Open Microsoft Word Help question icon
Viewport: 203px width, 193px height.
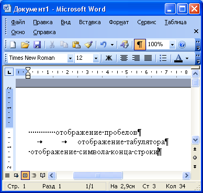(182, 45)
